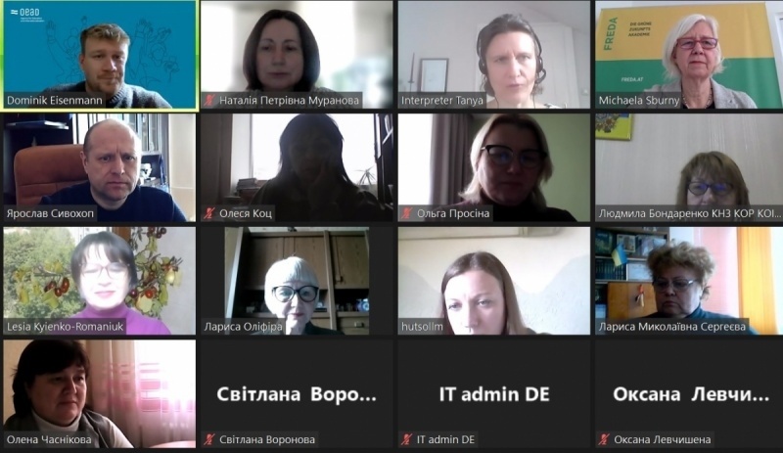
Task: Select Олена Часнікова's video tile
Action: click(x=100, y=394)
